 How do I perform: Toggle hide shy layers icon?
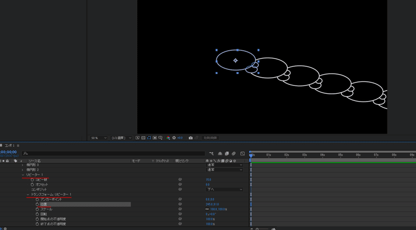coord(220,153)
